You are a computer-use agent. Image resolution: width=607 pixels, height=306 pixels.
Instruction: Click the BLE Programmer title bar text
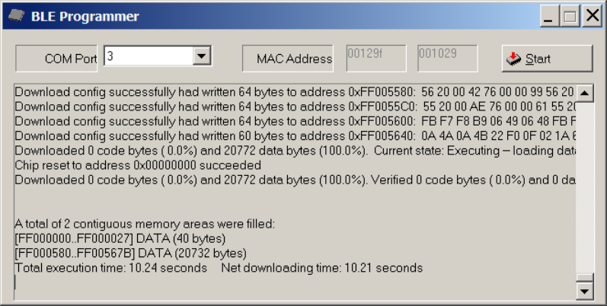(x=85, y=16)
